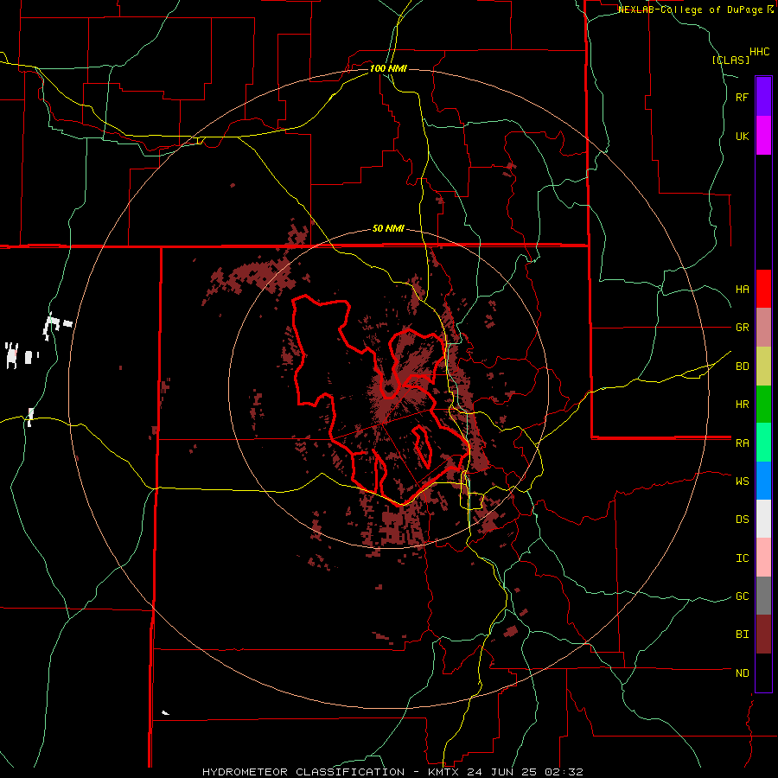The image size is (778, 778).
Task: Click the RA legend label
Action: [742, 443]
